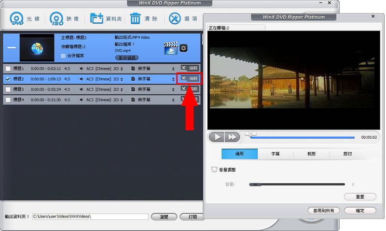Click the 重置 reset button
The height and width of the screenshot is (231, 386).
pos(360,197)
